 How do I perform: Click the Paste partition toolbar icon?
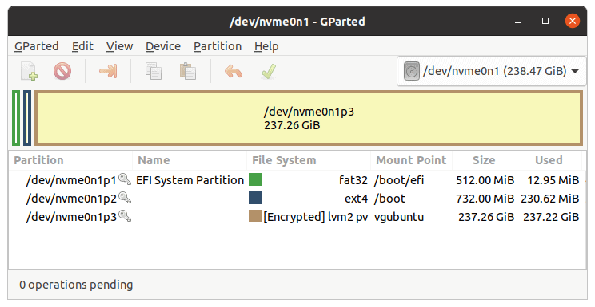[x=188, y=71]
